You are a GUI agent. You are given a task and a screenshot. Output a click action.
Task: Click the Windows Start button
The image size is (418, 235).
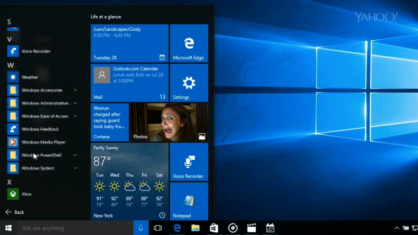[8, 228]
